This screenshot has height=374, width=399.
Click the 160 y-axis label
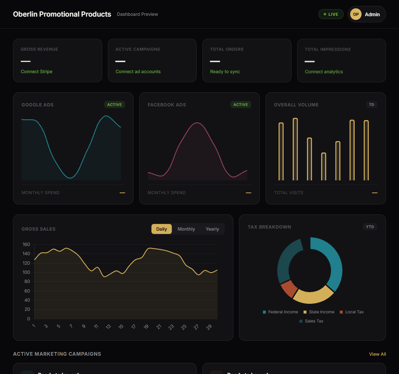[x=26, y=244]
